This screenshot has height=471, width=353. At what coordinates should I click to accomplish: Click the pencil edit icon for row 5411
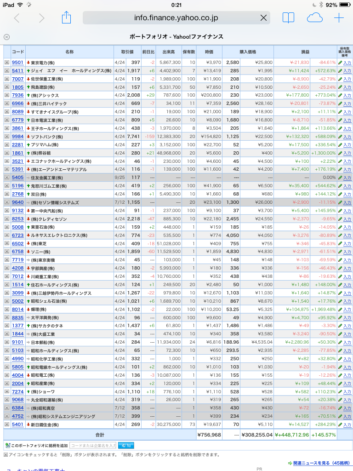(x=340, y=71)
